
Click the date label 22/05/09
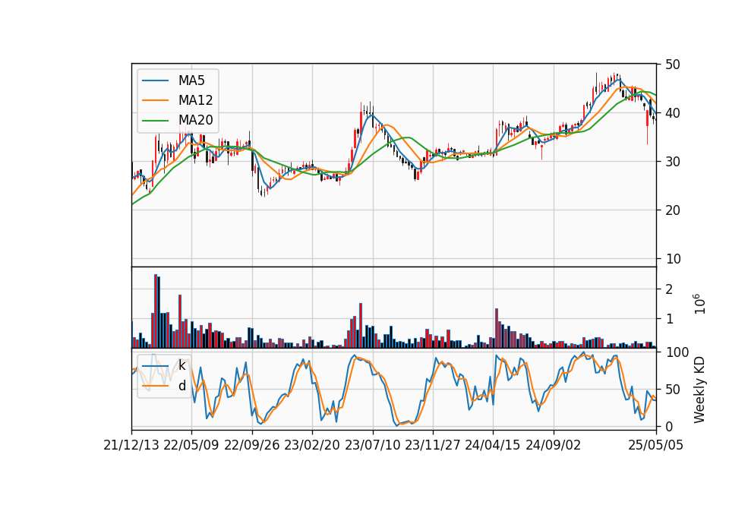click(191, 445)
